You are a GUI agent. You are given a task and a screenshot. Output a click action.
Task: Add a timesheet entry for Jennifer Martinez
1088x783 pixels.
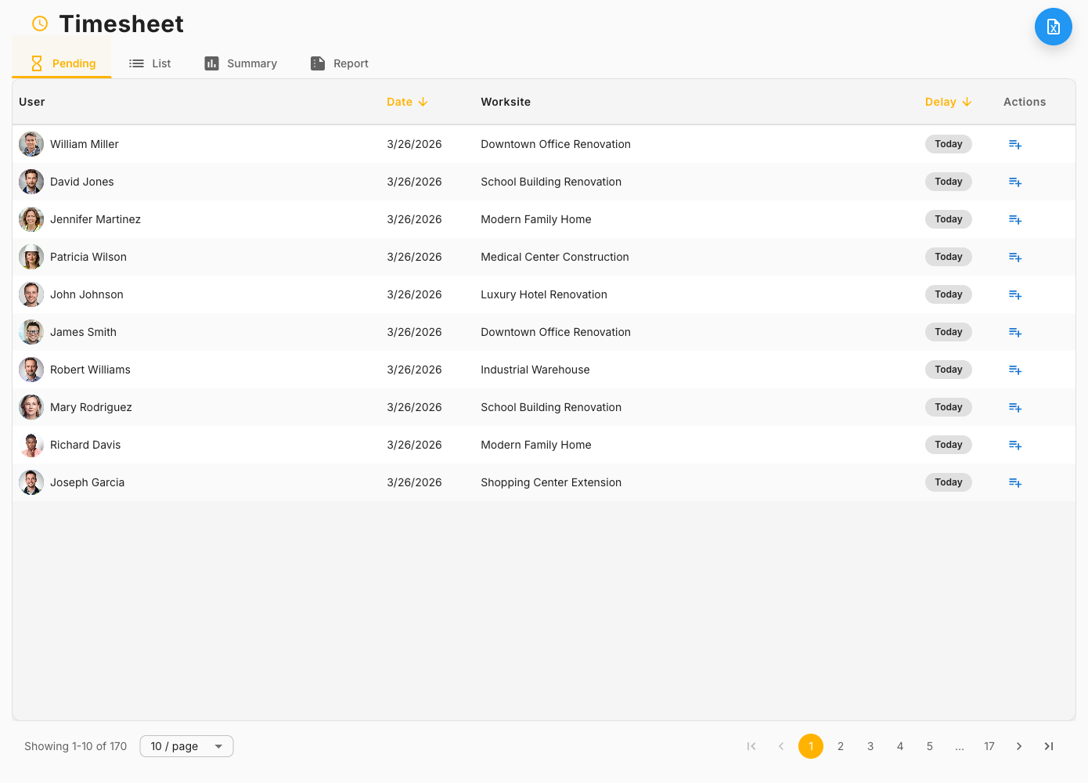[x=1015, y=219]
